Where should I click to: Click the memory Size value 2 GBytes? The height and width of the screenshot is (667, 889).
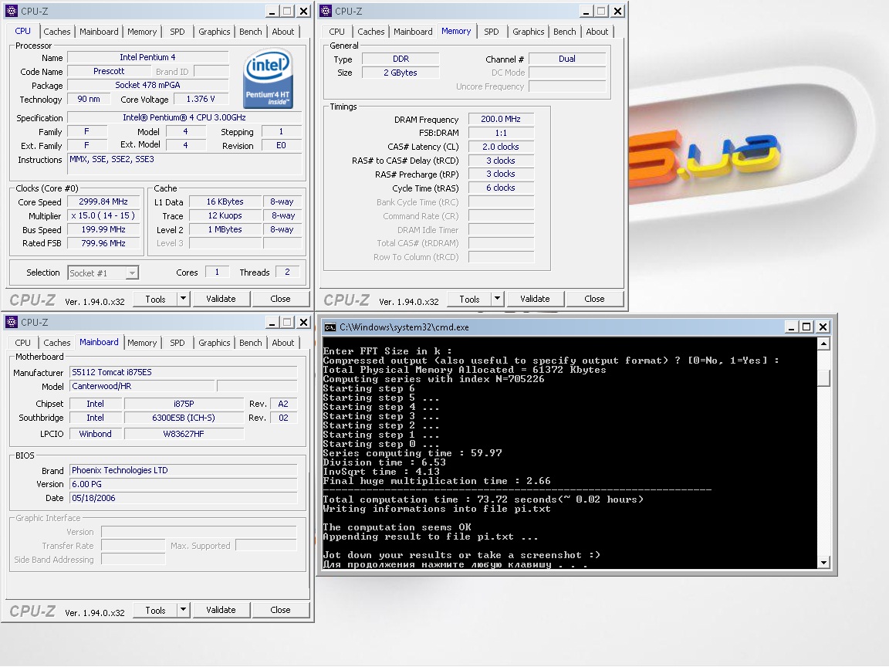[401, 73]
